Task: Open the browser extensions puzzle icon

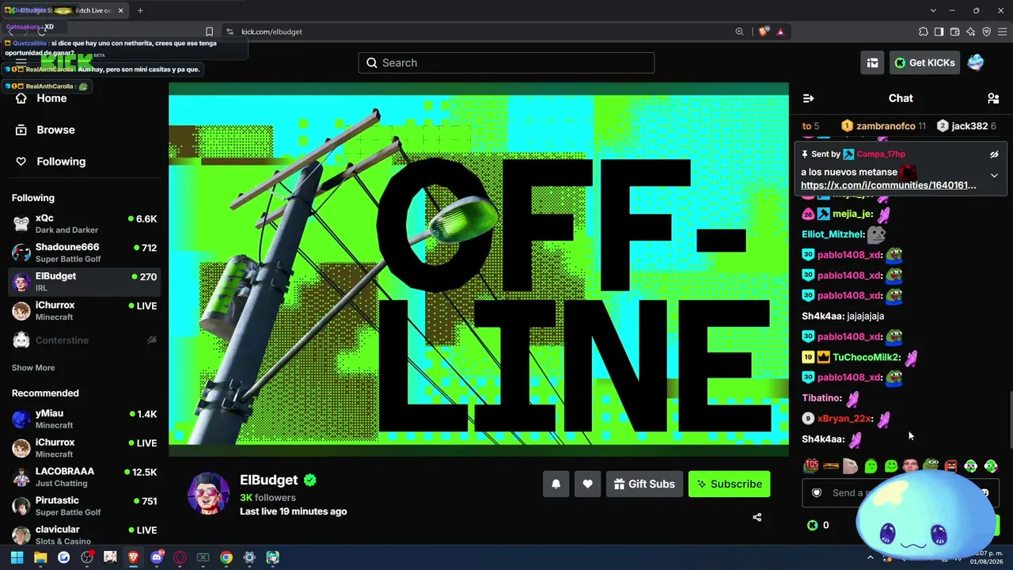Action: point(923,32)
